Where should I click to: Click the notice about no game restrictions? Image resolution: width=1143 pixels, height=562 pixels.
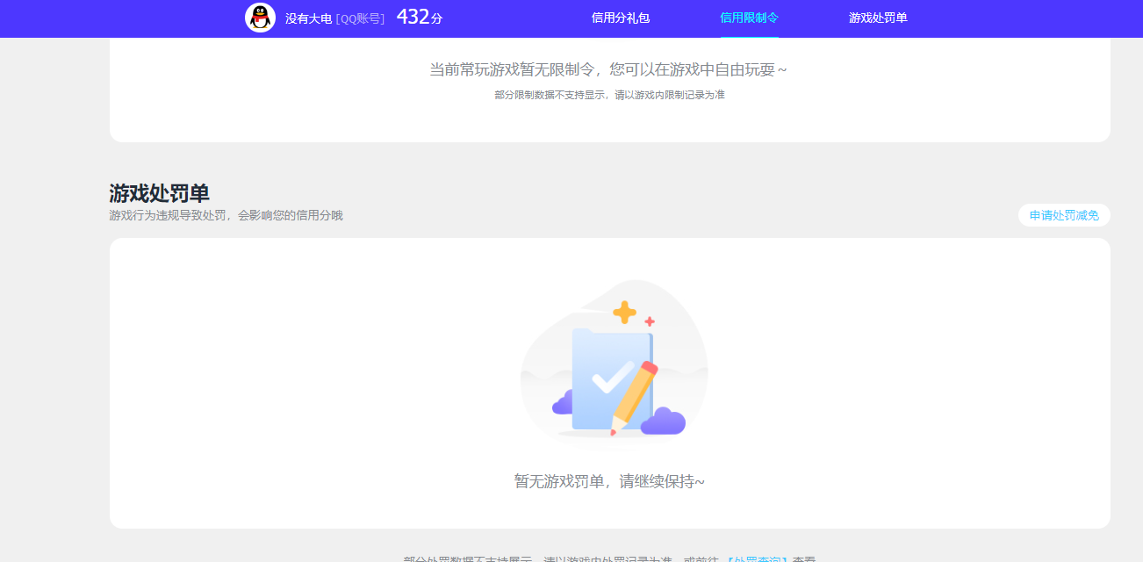(606, 69)
